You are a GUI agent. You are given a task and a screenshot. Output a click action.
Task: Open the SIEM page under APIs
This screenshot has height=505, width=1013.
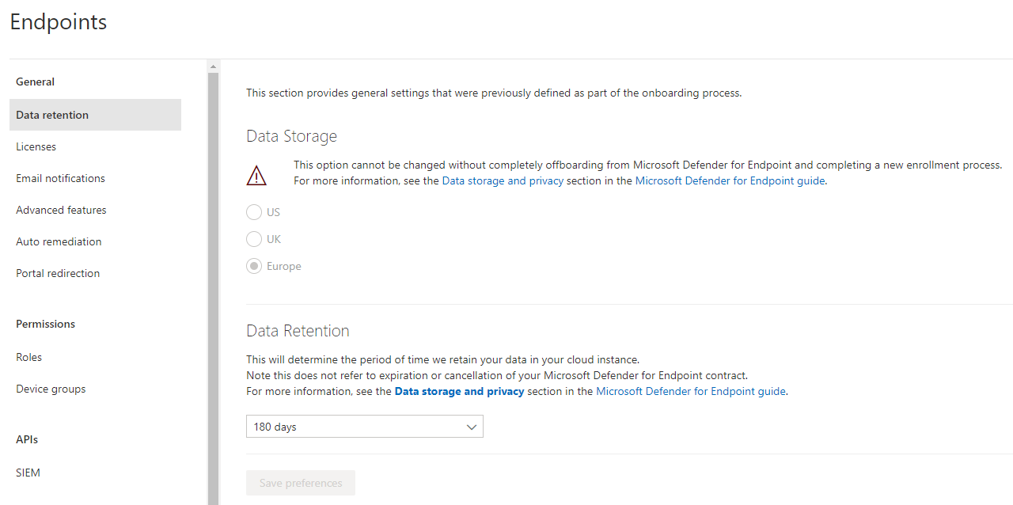pyautogui.click(x=28, y=473)
